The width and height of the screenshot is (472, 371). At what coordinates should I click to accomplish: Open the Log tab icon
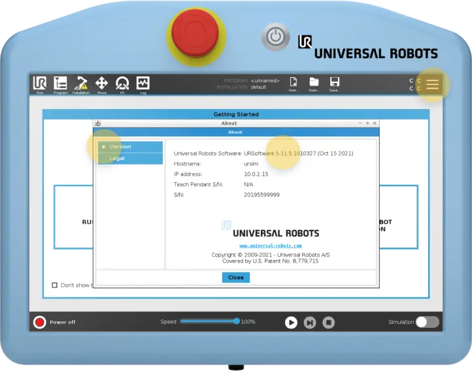[143, 84]
